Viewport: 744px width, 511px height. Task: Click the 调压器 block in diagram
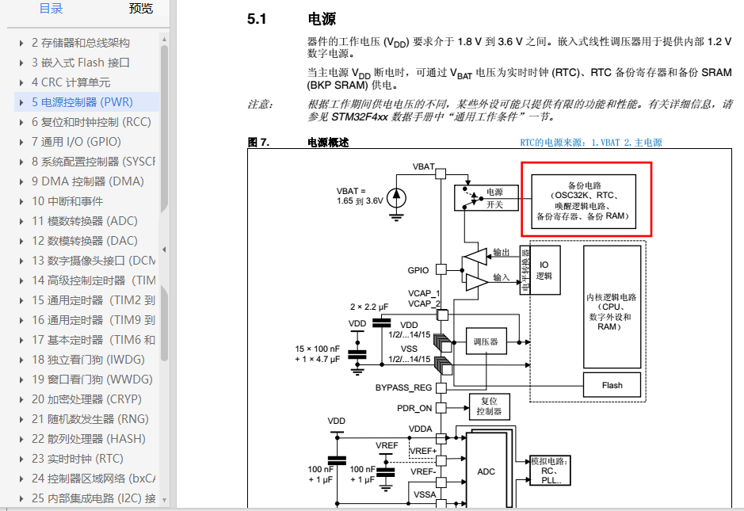(486, 341)
